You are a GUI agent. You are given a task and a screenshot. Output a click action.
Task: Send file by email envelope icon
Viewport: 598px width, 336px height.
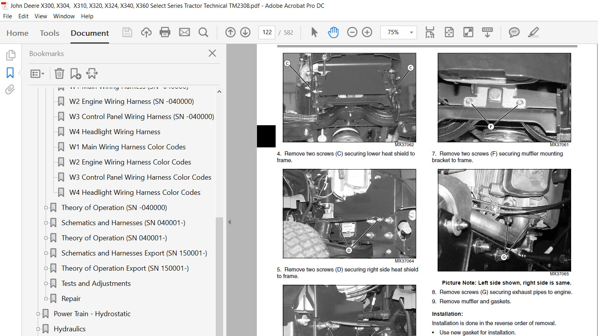tap(185, 32)
